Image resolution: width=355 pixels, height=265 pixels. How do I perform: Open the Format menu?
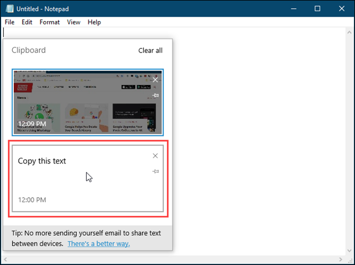click(x=50, y=22)
